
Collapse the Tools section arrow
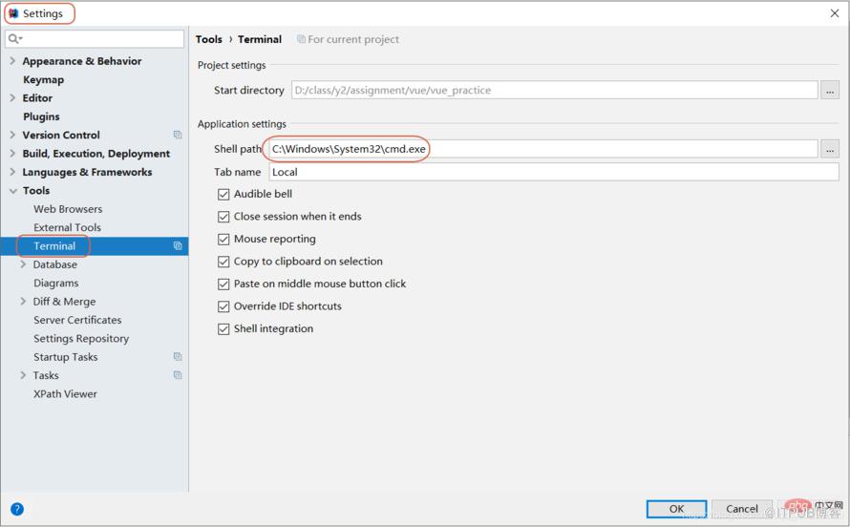coord(13,191)
